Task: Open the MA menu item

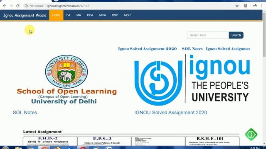Action: (x=79, y=15)
